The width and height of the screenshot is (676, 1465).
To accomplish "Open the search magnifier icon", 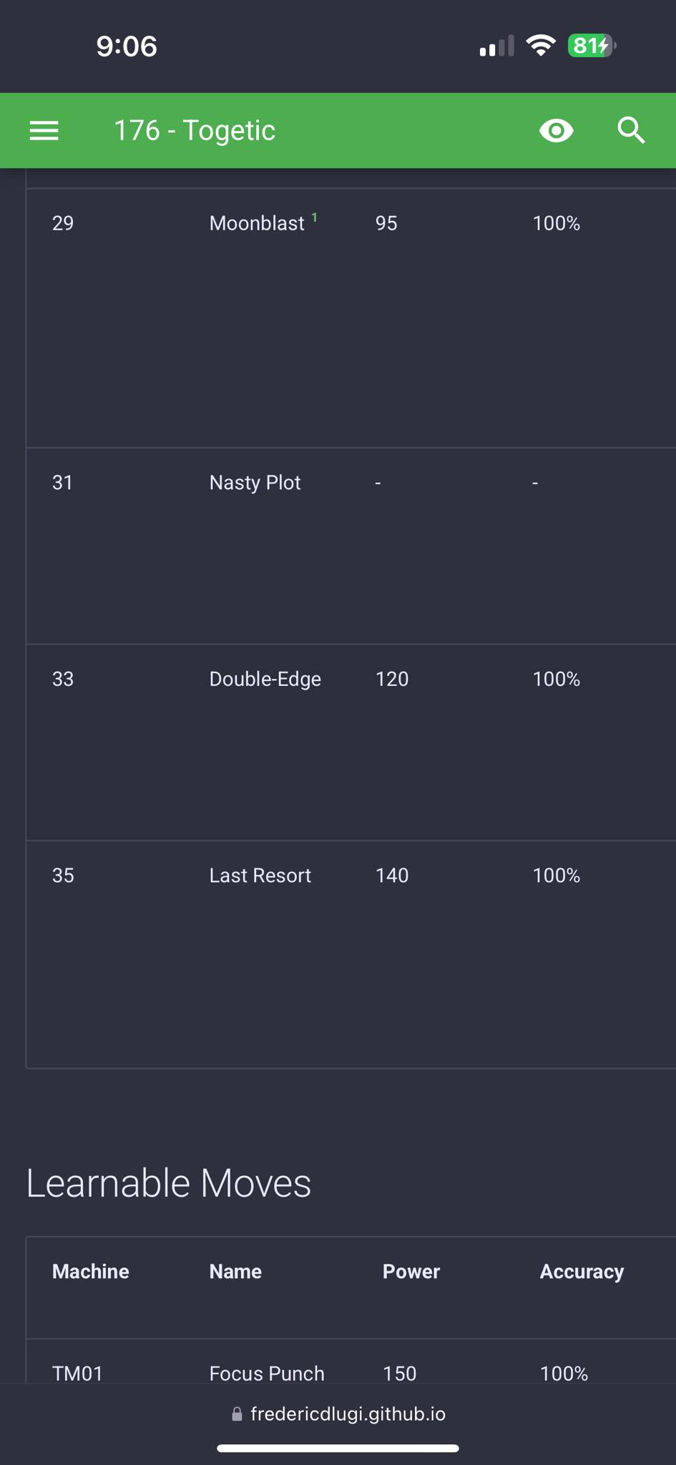I will (631, 131).
